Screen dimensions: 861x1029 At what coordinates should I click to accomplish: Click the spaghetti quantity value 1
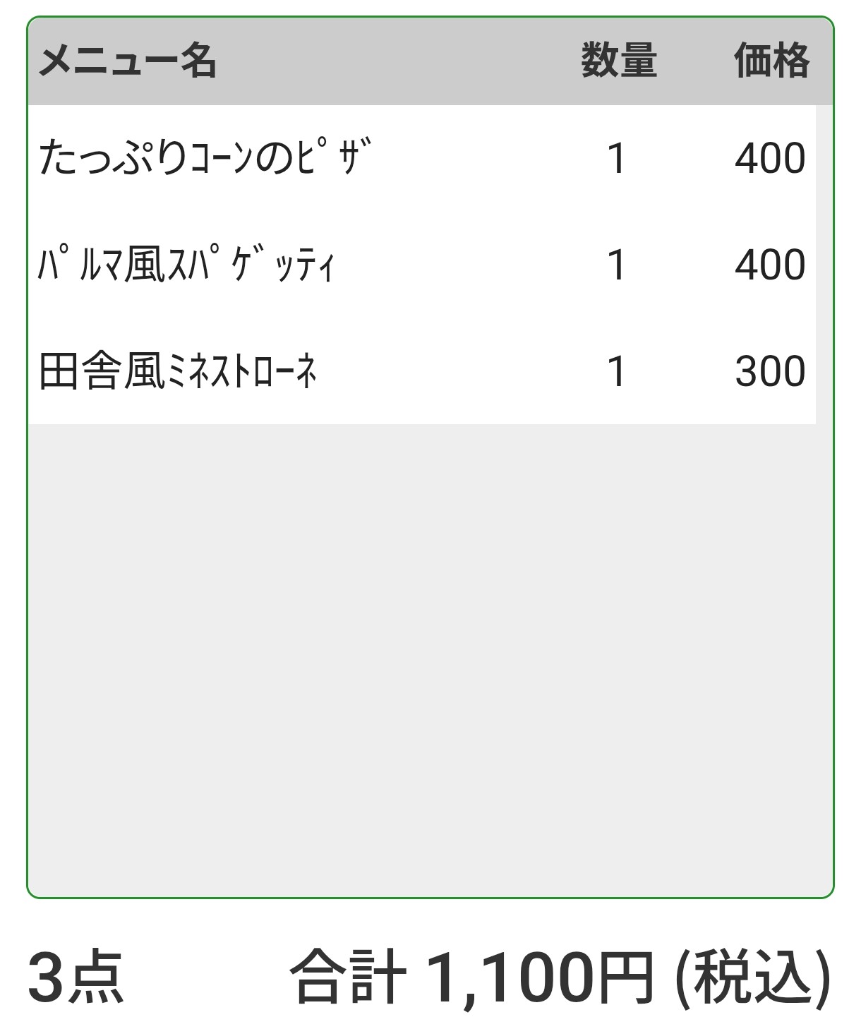616,265
